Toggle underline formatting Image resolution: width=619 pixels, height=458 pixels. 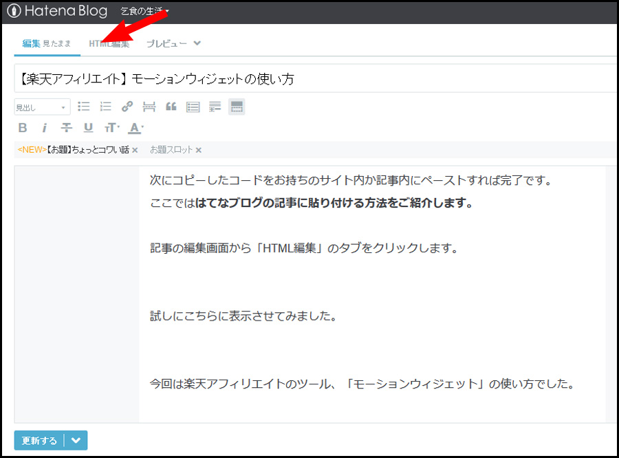coord(88,128)
